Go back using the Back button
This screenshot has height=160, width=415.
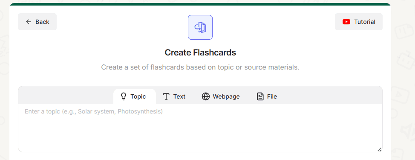tap(37, 22)
